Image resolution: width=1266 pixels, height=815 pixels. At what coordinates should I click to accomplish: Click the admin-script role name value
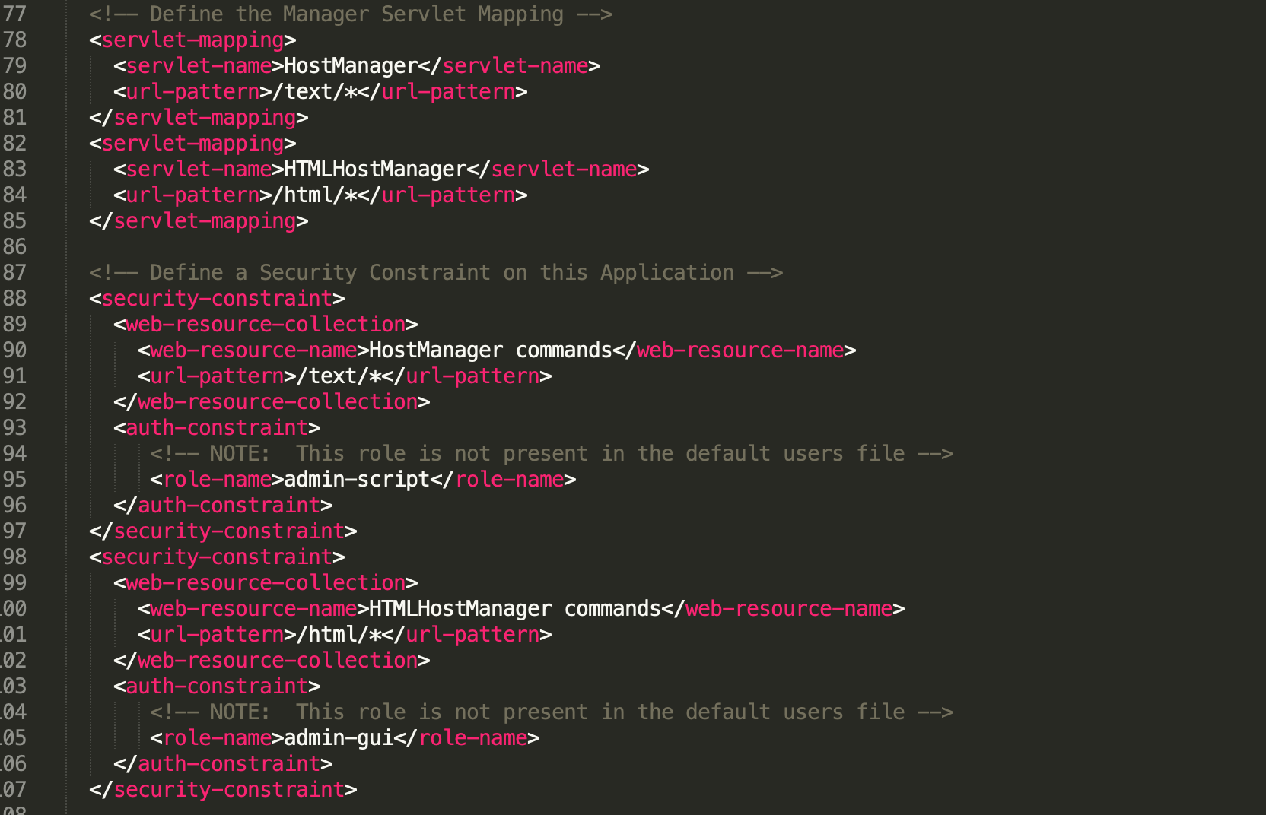tap(357, 480)
